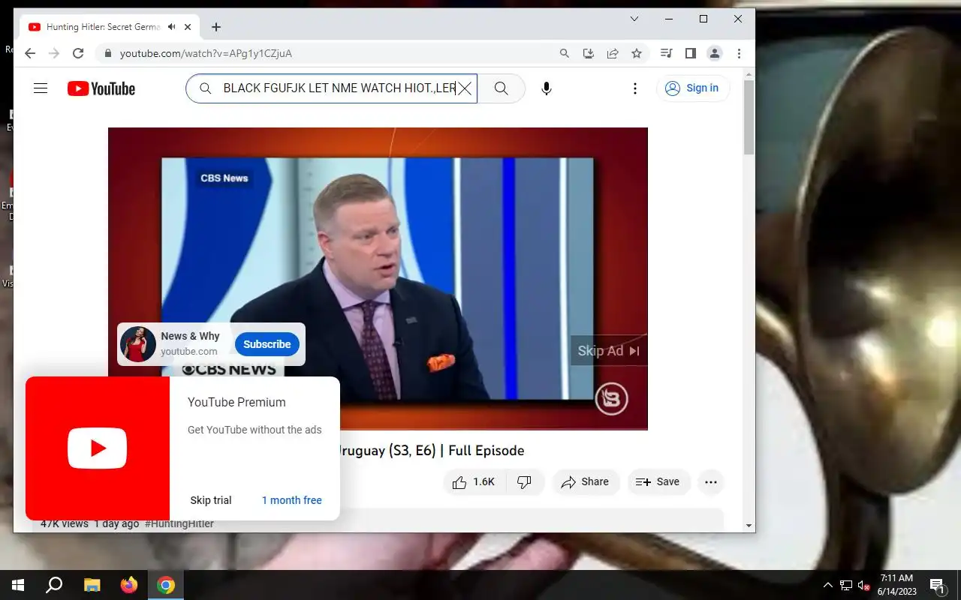961x600 pixels.
Task: Go to the YouTube home logo
Action: 101,88
